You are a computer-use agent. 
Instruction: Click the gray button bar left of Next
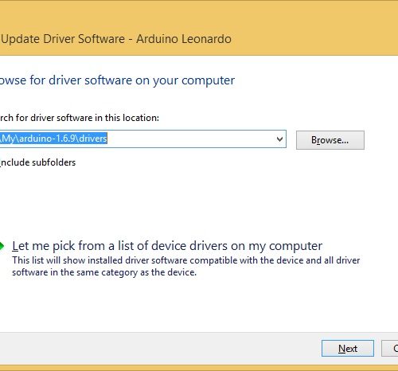159,348
